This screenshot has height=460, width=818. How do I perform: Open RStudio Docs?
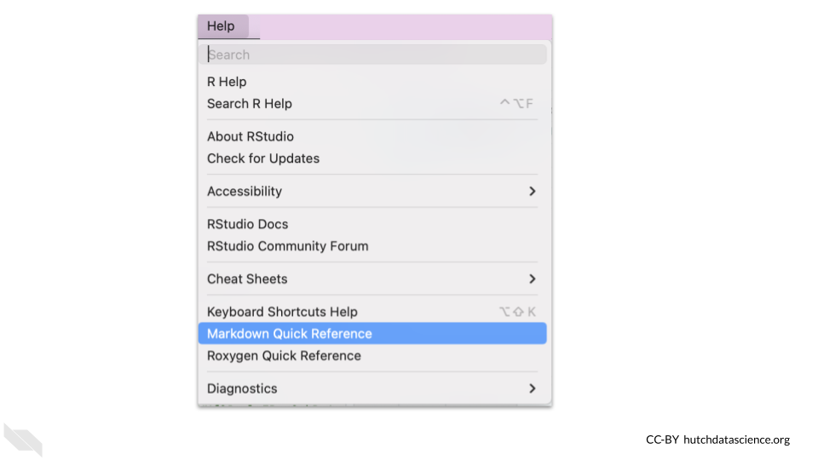tap(372, 224)
